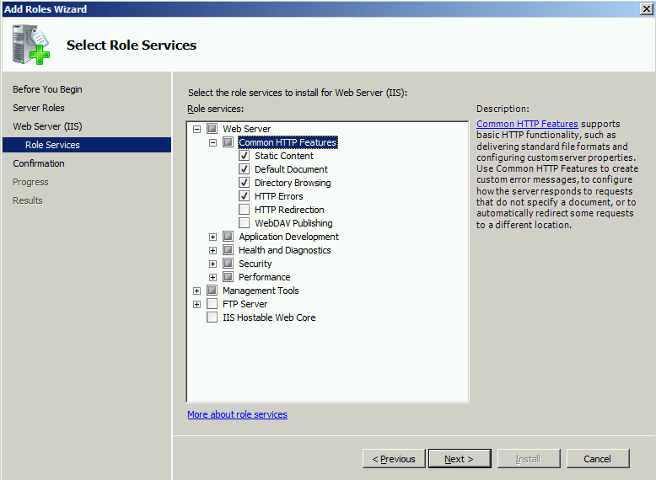This screenshot has width=656, height=480.
Task: Select the IIS Hostable Web Core label
Action: (269, 317)
